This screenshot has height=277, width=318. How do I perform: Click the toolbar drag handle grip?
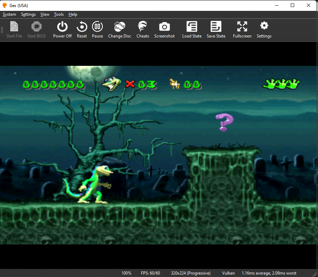pos(2,30)
